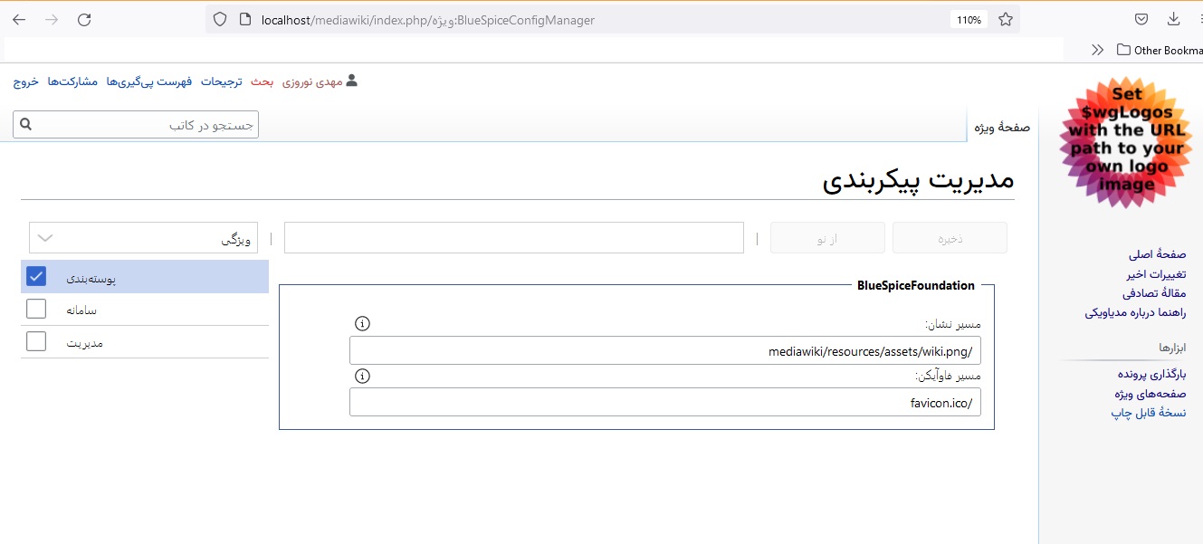
Task: Click the user profile icon
Action: [x=352, y=81]
